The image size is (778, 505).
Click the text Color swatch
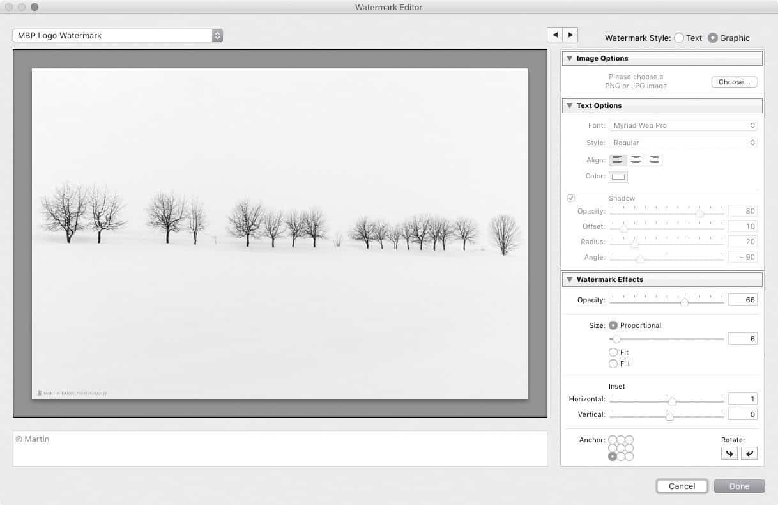coord(618,176)
